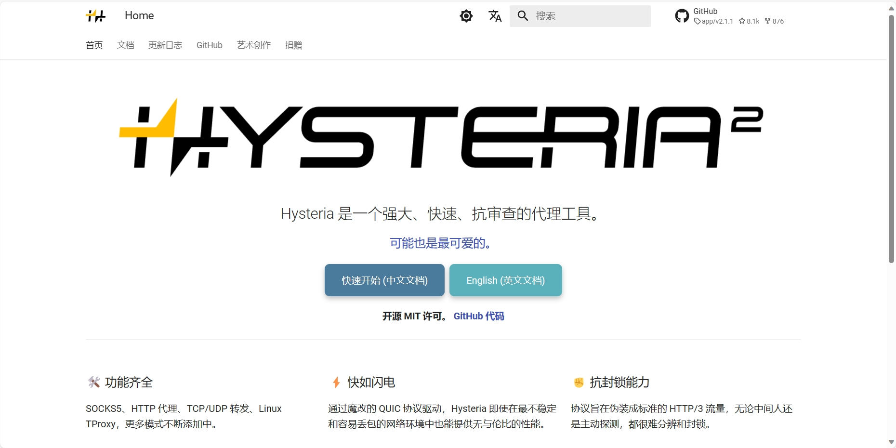The width and height of the screenshot is (896, 448).
Task: Click the 8.1k stars count
Action: click(x=749, y=21)
